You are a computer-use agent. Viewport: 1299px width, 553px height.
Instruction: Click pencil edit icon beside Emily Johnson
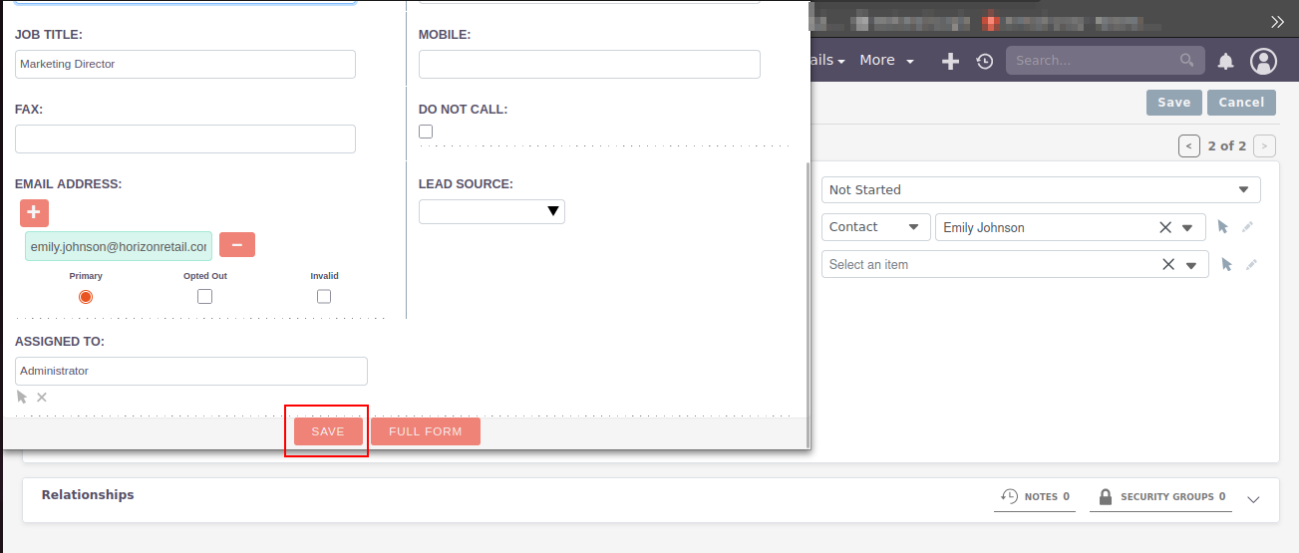coord(1248,227)
